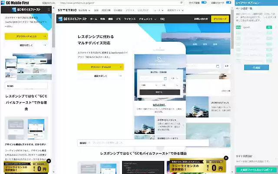
Task: Click the レイアウトオプション panel header
Action: tap(256, 3)
